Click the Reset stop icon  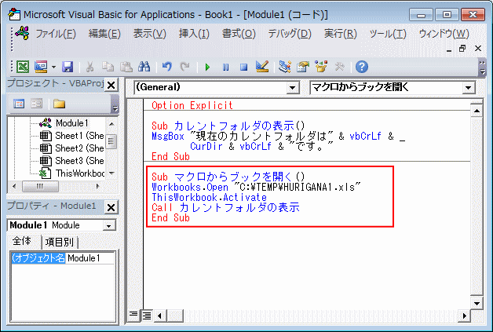(x=243, y=67)
